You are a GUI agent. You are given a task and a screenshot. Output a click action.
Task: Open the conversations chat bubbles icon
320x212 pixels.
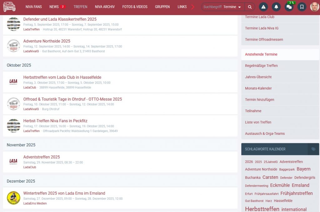pos(289,7)
